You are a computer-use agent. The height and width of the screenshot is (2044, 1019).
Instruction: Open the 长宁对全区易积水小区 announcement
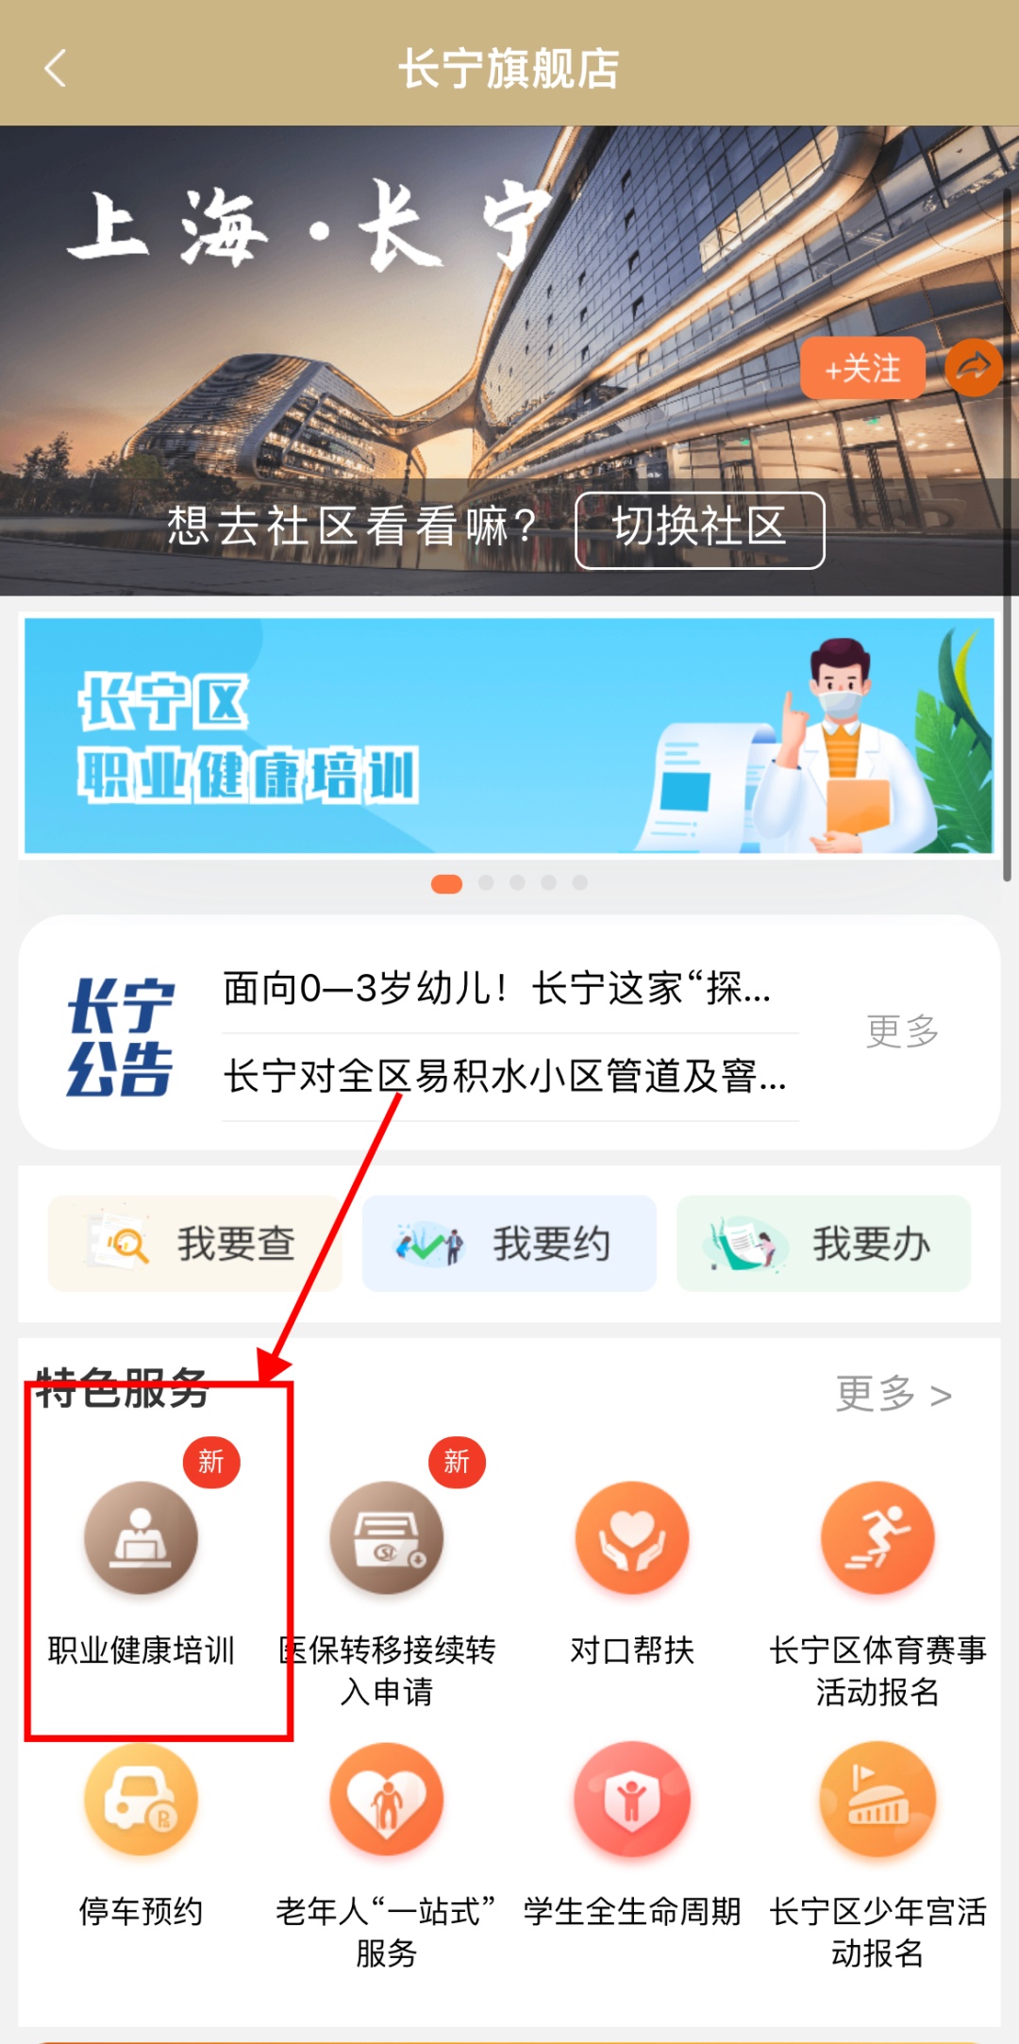point(506,1076)
